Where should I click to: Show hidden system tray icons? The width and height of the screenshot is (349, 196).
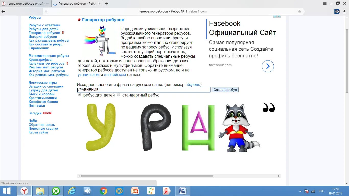pos(300,191)
